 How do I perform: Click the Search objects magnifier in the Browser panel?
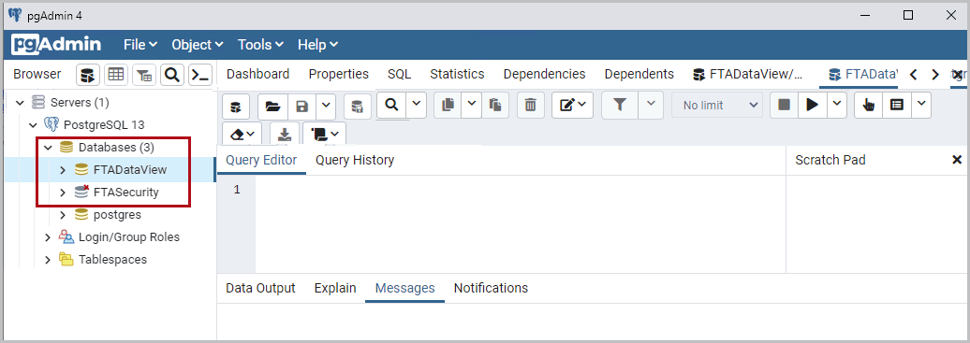click(x=172, y=75)
